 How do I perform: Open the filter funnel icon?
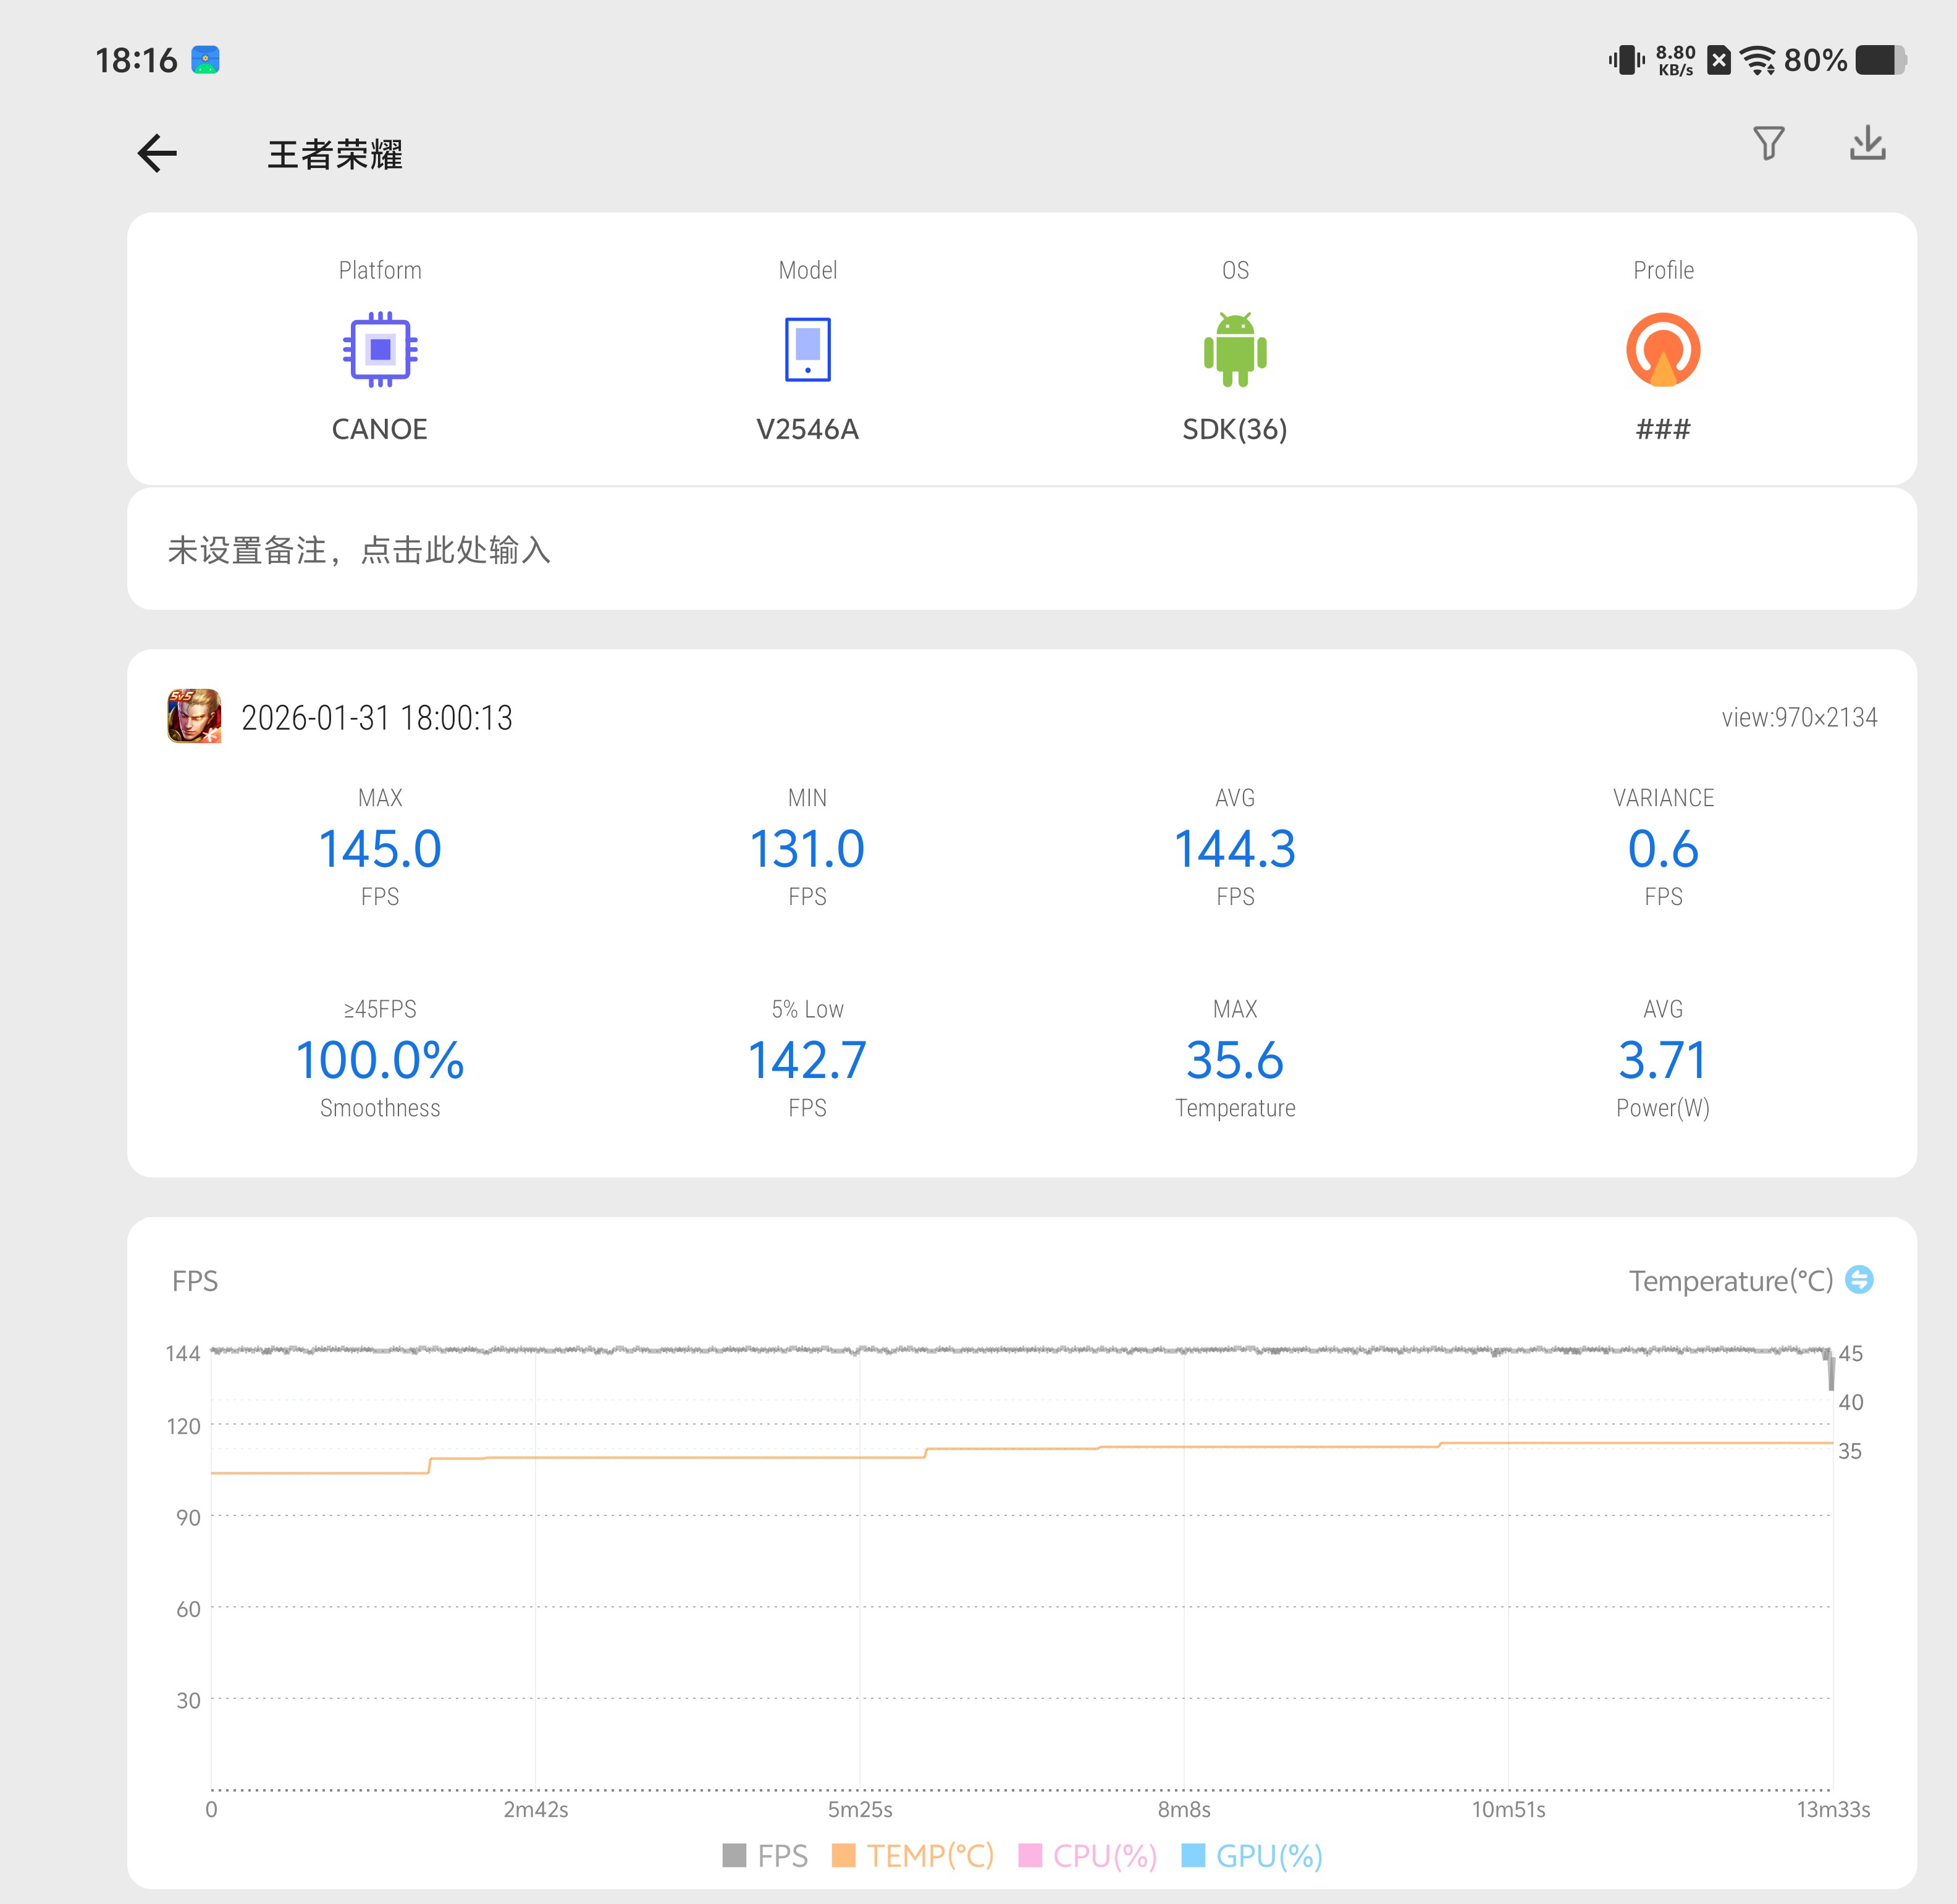click(1768, 144)
